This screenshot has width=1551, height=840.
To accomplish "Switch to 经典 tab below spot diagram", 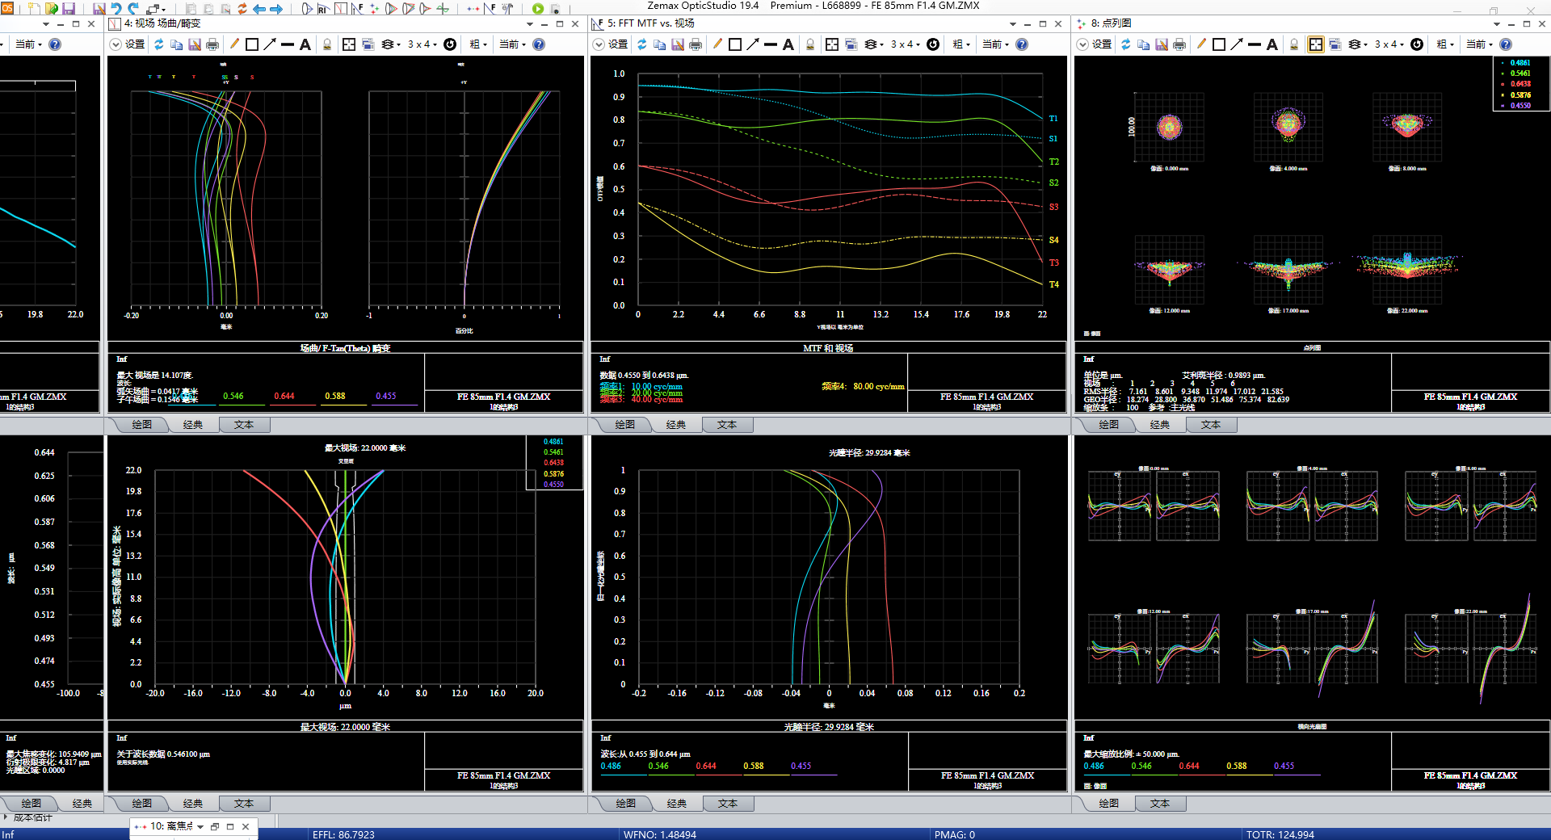I will [x=1160, y=425].
